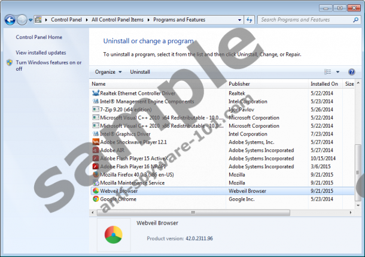Select the Google Chrome icon in list

96,199
